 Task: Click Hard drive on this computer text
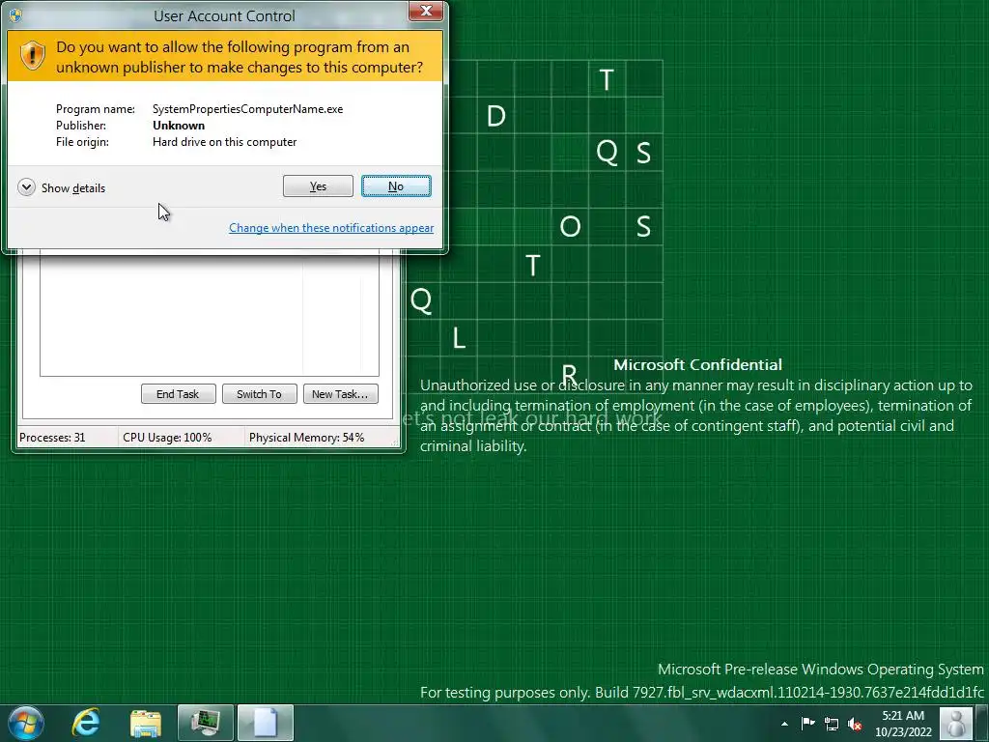(x=224, y=142)
